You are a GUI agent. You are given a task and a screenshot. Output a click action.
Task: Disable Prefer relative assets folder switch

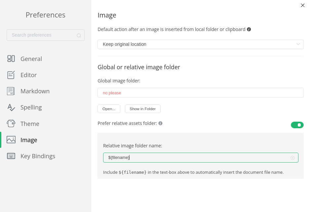pyautogui.click(x=297, y=125)
